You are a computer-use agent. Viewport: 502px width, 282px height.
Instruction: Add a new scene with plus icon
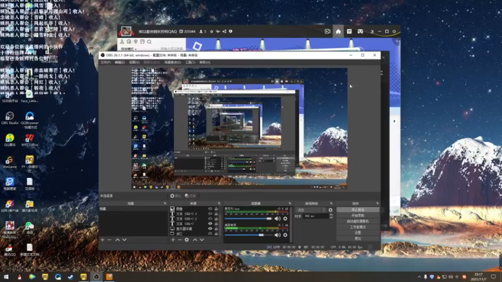click(102, 240)
